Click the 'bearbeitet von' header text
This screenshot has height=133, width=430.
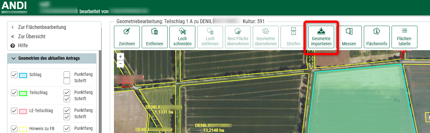94,11
